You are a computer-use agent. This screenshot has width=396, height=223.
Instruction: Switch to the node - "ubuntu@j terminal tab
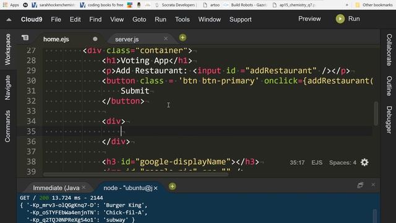[128, 188]
